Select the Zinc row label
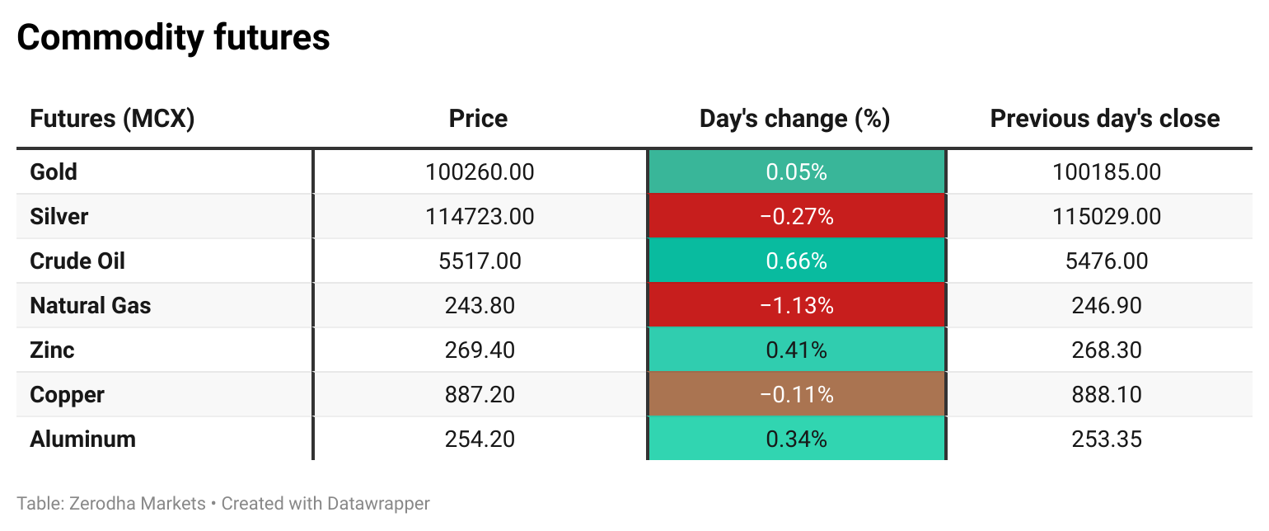 click(52, 350)
